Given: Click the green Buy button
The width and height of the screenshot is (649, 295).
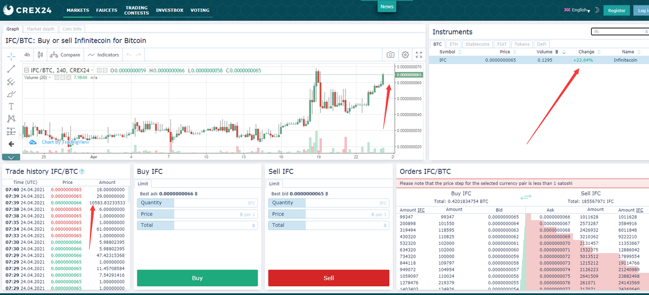Looking at the screenshot, I should pyautogui.click(x=197, y=278).
